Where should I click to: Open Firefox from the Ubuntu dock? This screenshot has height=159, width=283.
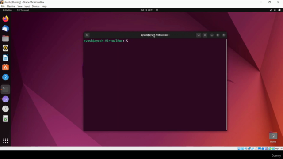(x=5, y=19)
